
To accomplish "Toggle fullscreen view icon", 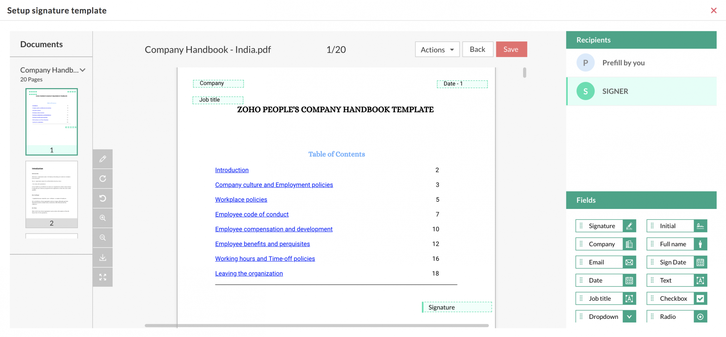I will click(103, 277).
